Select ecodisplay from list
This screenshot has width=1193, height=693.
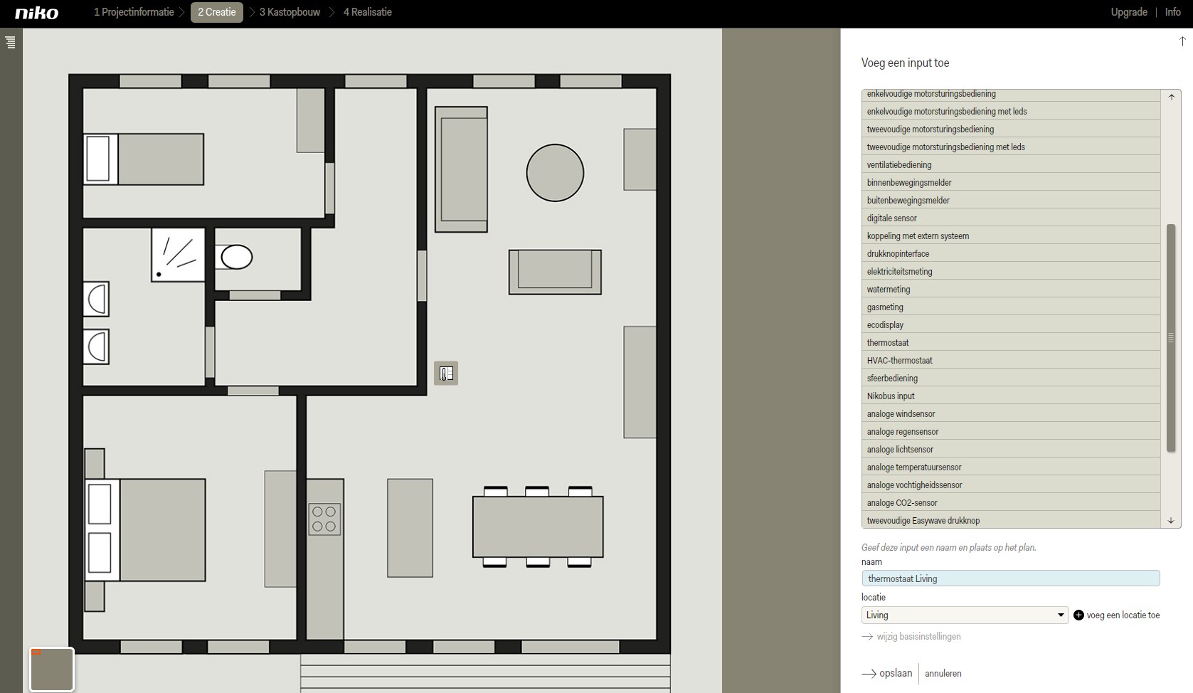[x=1011, y=325]
